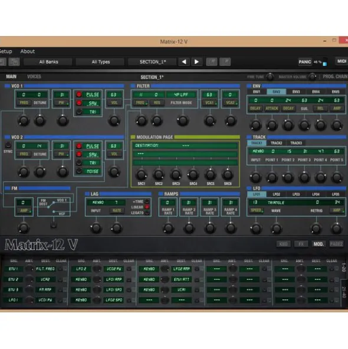This screenshot has height=349, width=348.
Task: Go to the previous preset arrow
Action: point(184,61)
